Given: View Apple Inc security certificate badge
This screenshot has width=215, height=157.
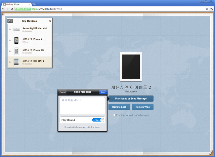Looking at the screenshot, I should (x=23, y=9).
